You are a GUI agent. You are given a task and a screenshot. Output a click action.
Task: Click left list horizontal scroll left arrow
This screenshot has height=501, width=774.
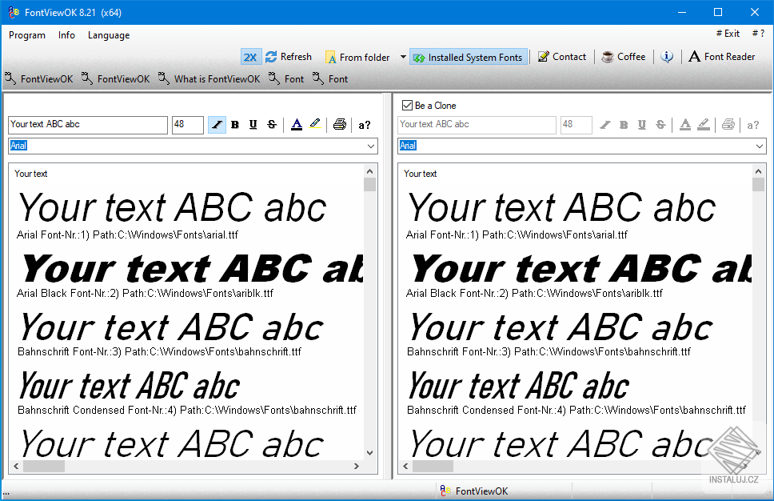point(16,466)
